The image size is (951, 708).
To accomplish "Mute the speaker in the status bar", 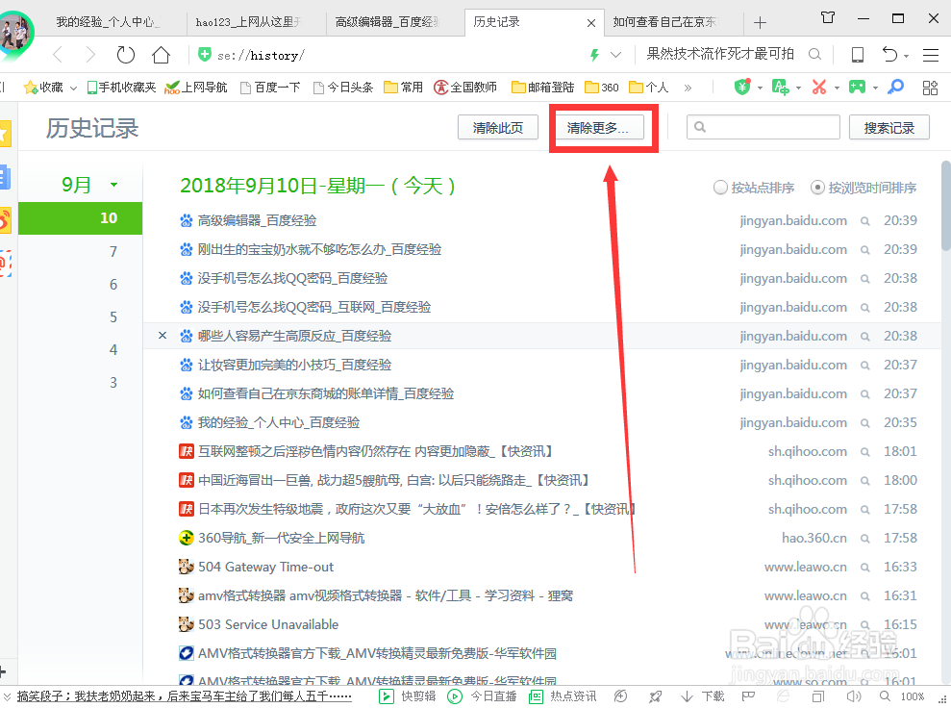I will point(854,695).
